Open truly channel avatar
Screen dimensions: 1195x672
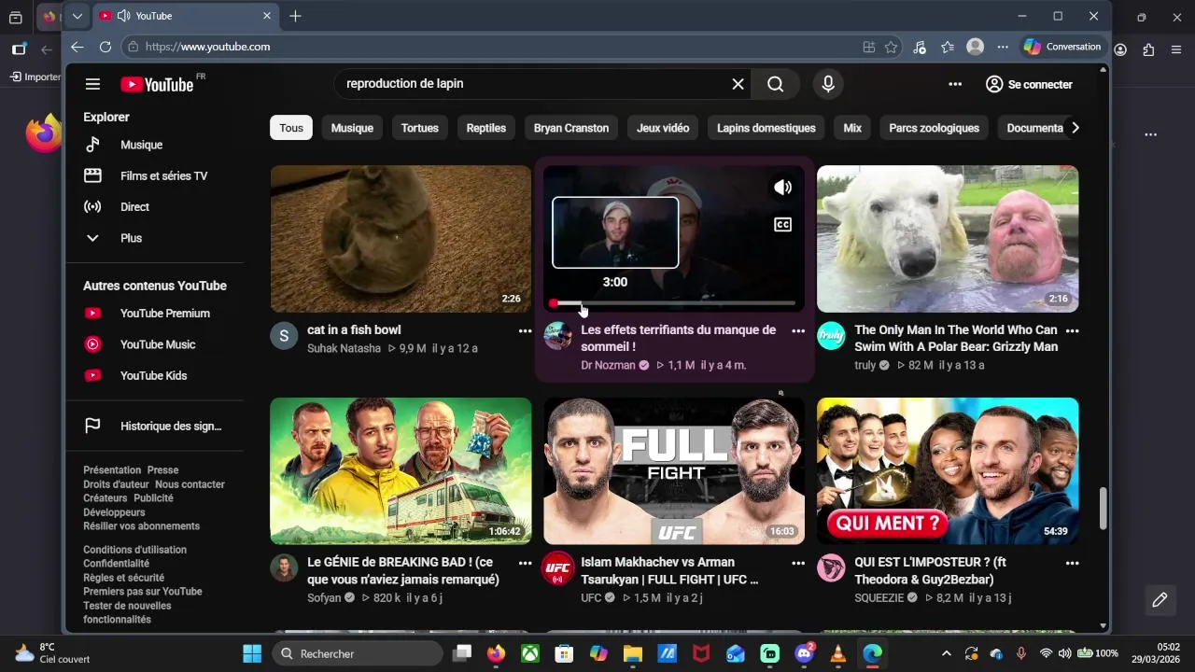click(831, 336)
